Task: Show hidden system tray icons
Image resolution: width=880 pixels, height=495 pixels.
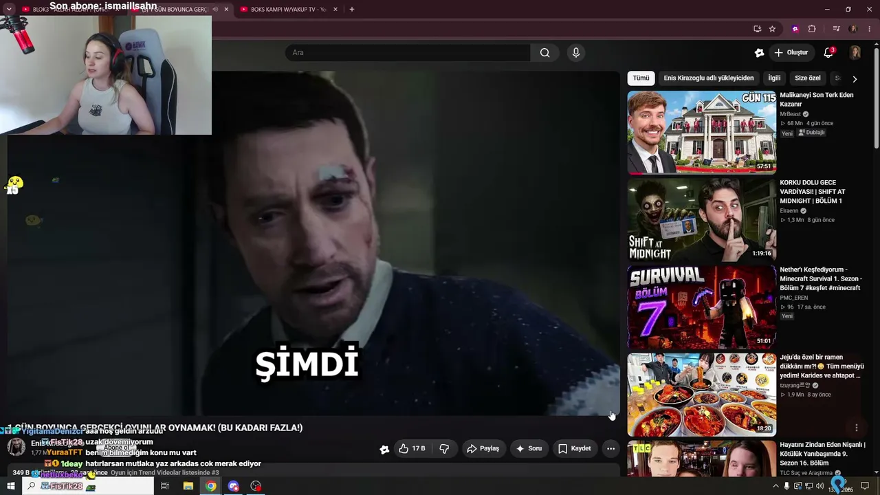Action: click(775, 486)
